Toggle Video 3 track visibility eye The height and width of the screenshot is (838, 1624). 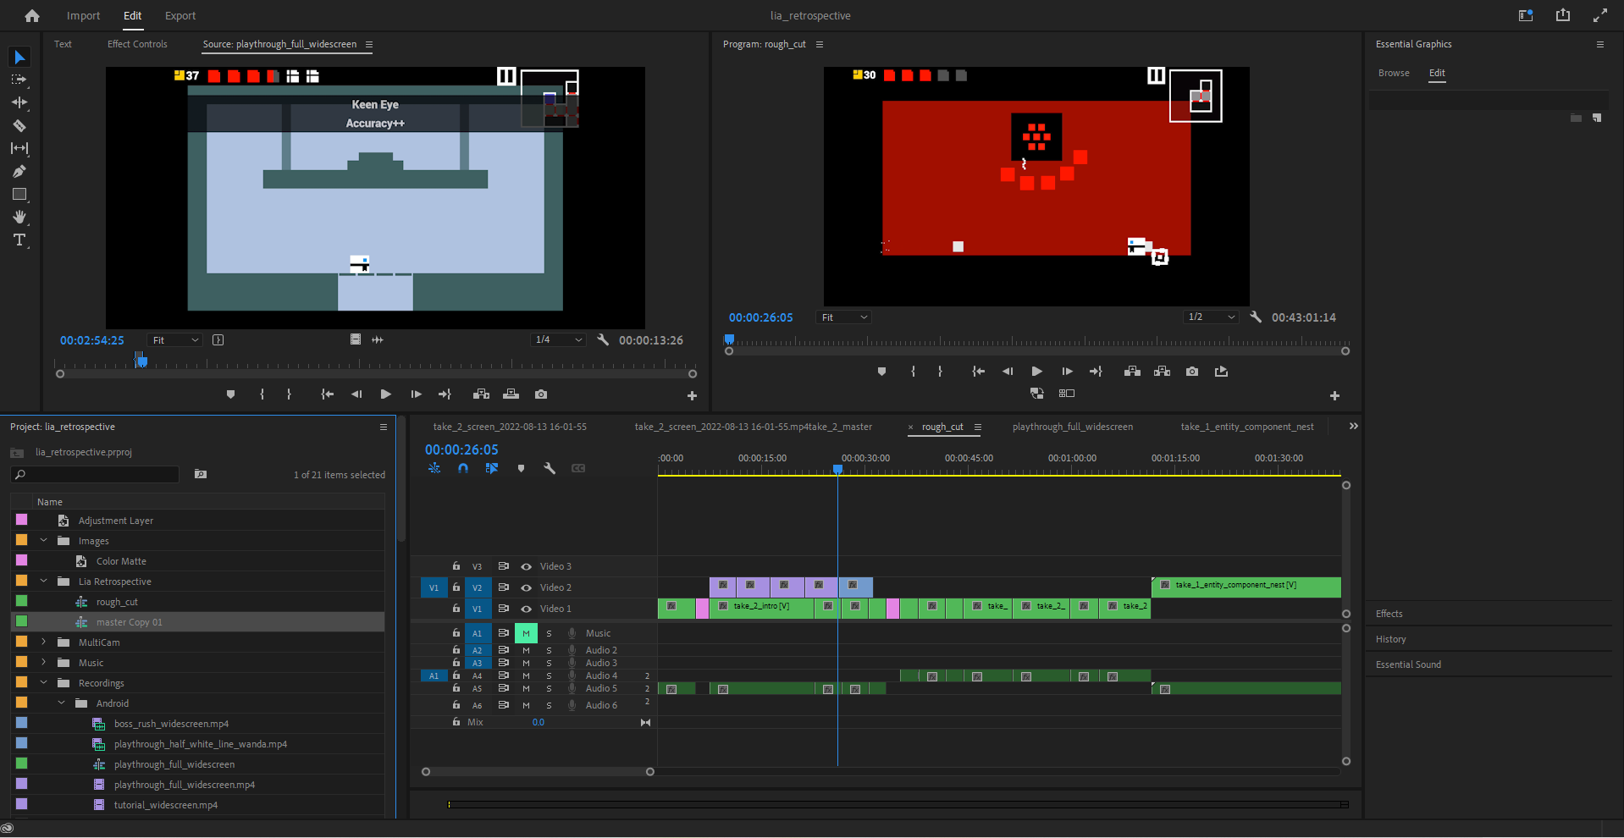(526, 566)
